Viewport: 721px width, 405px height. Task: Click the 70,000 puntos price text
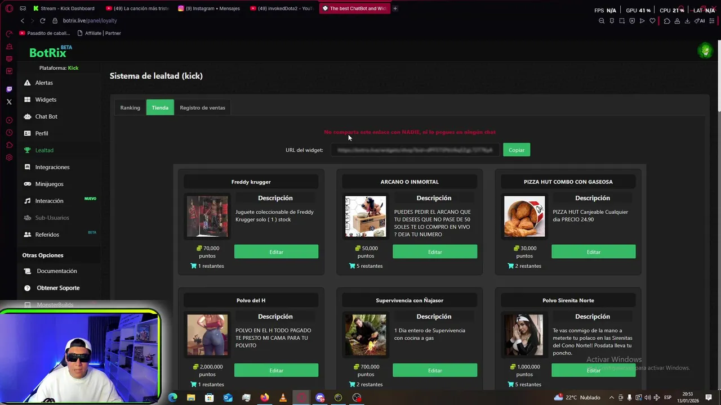pos(207,252)
